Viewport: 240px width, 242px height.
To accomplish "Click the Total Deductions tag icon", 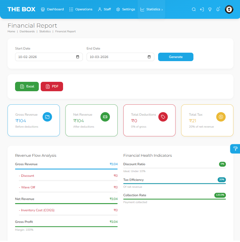I will (x=163, y=117).
